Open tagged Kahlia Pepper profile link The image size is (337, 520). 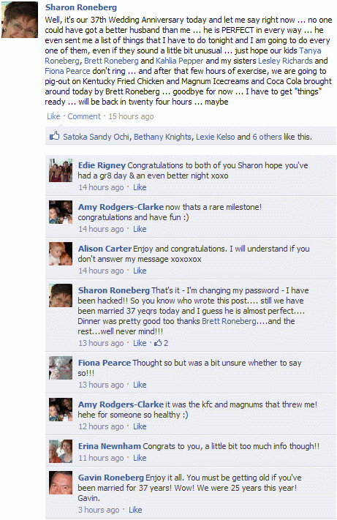pyautogui.click(x=179, y=61)
